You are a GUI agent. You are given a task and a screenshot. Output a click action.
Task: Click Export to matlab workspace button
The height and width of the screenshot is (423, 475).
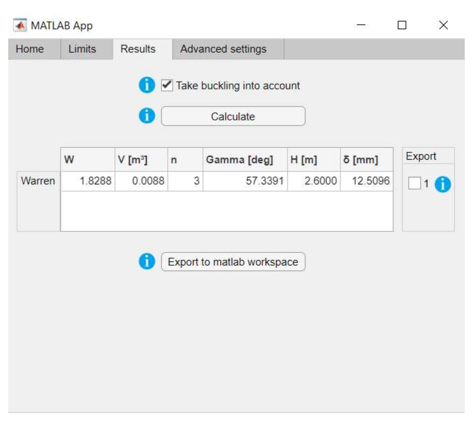pos(233,262)
